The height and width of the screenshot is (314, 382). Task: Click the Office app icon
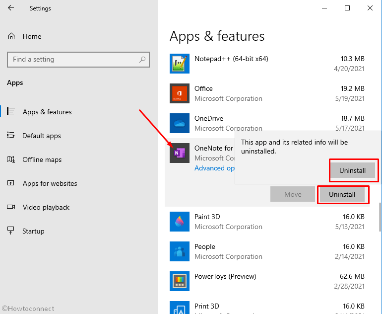pos(180,93)
